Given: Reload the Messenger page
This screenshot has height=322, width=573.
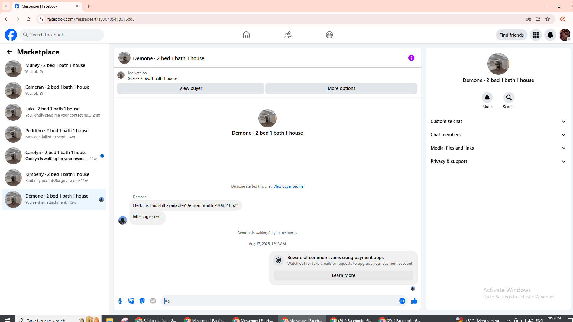Looking at the screenshot, I should point(28,19).
